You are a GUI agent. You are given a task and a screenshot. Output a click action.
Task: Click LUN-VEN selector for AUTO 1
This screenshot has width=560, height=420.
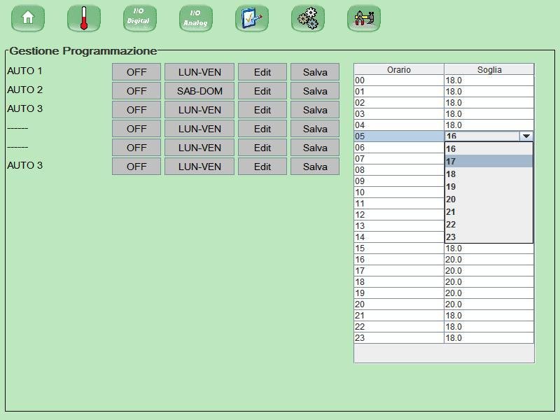click(x=199, y=71)
